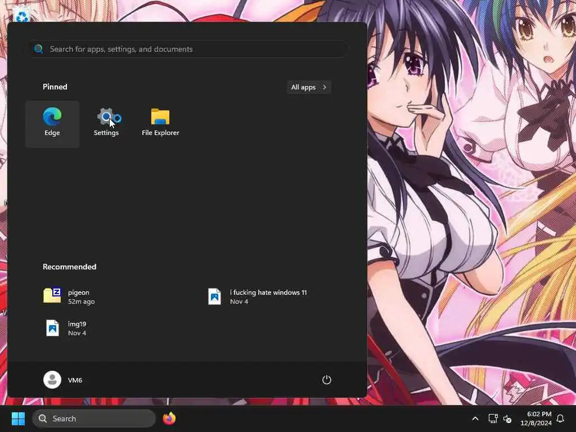Open the clock and date flyout
The width and height of the screenshot is (576, 432).
click(536, 418)
